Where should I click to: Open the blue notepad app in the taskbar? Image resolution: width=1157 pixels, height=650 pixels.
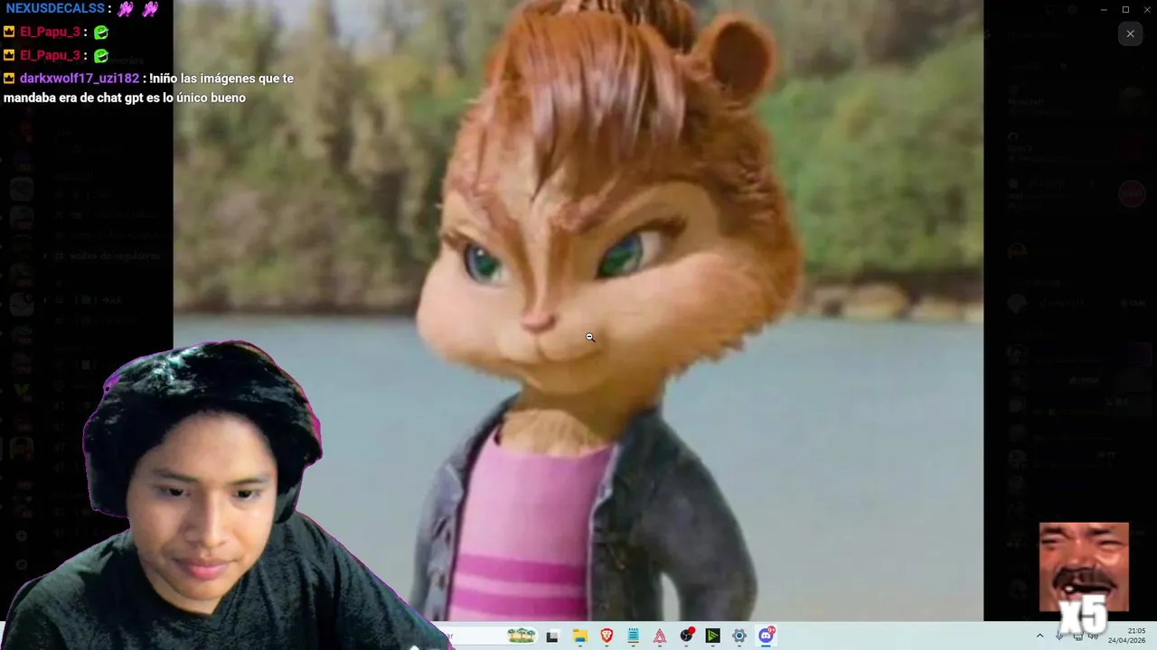pyautogui.click(x=634, y=636)
